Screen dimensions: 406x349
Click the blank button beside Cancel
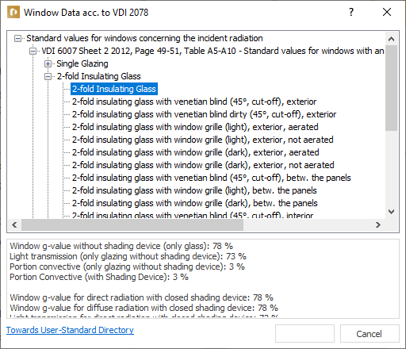(x=304, y=334)
